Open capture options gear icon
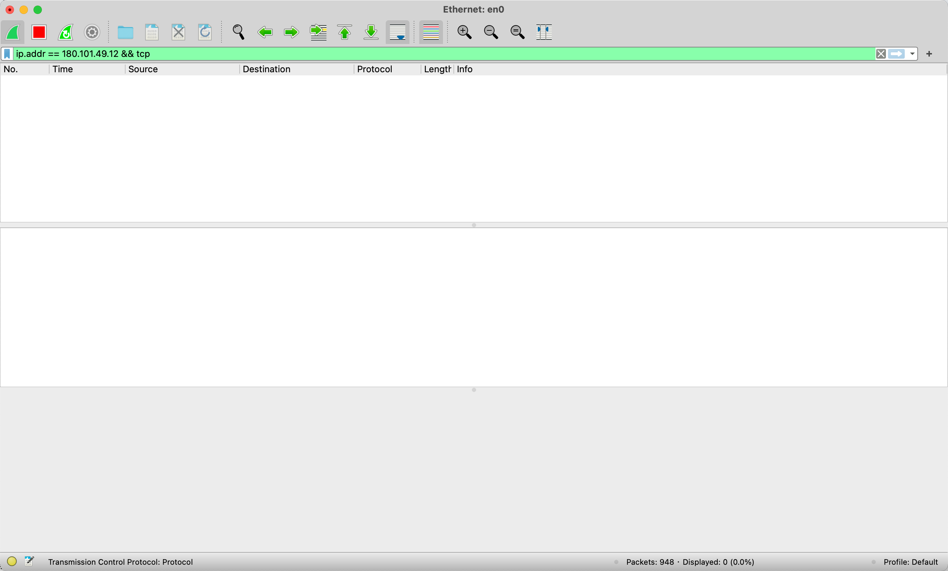 (92, 32)
